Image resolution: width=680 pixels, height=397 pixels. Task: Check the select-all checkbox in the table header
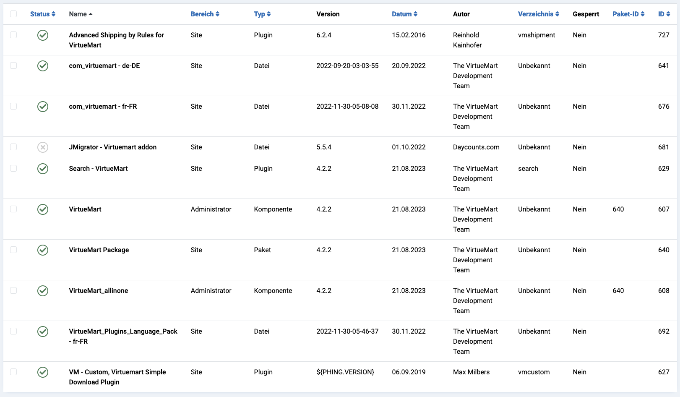point(13,14)
